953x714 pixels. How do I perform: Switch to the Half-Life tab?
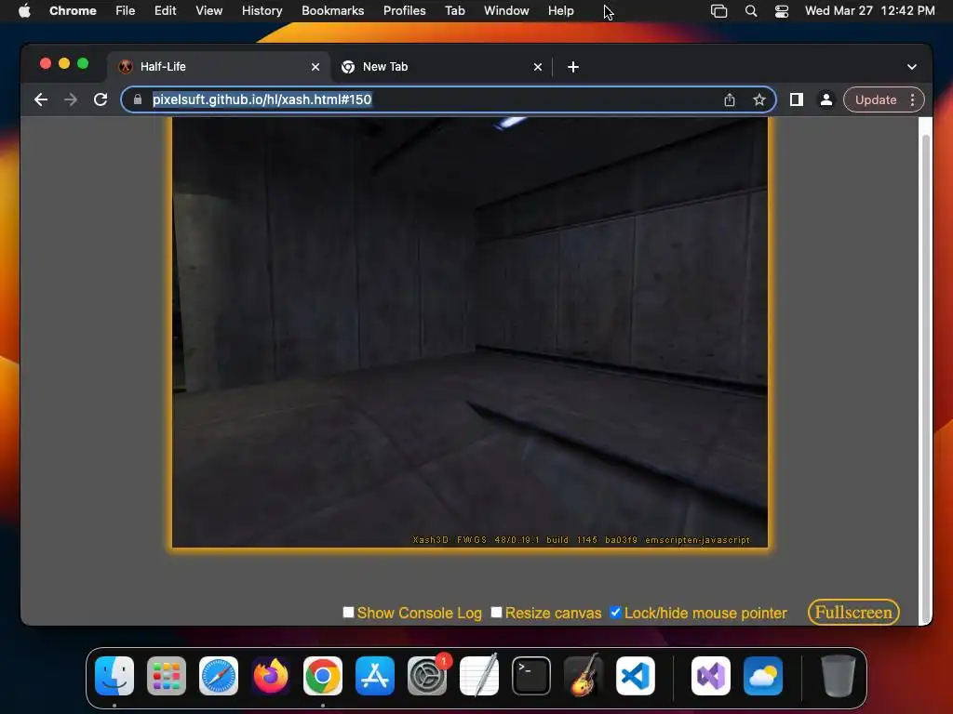(219, 67)
